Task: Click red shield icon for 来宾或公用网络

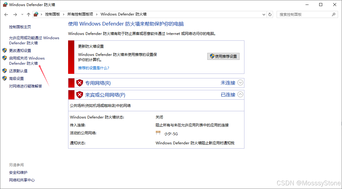Action: (x=80, y=94)
